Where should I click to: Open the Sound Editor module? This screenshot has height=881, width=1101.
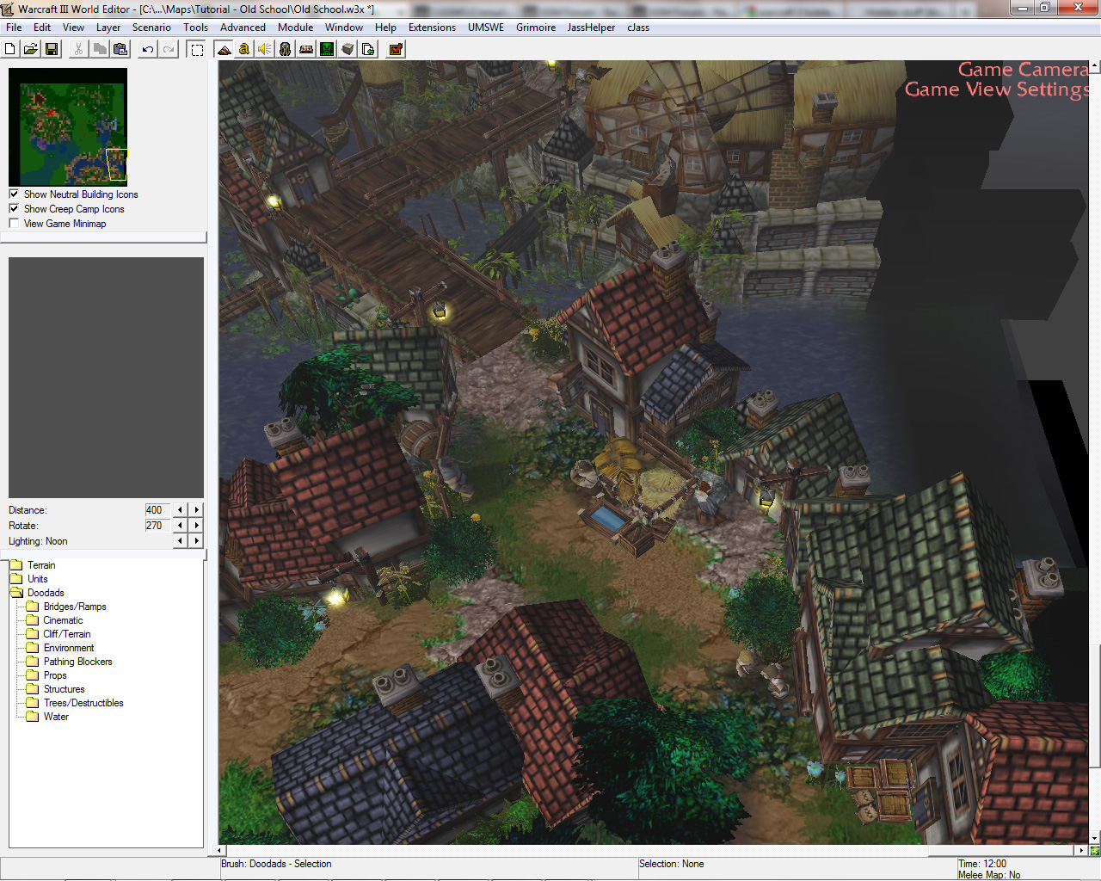click(x=265, y=49)
